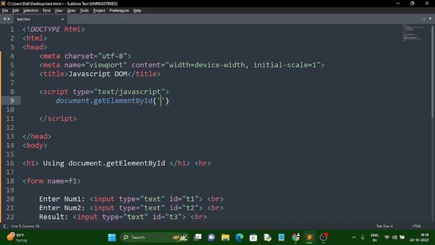Open the View menu
435x245 pixels.
click(x=58, y=11)
